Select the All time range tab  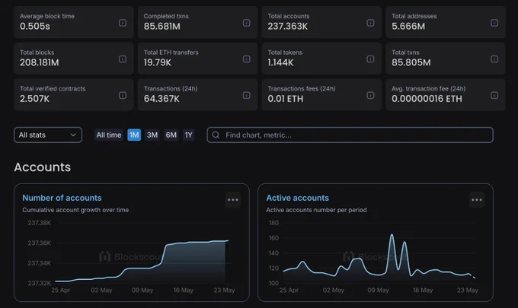(109, 135)
